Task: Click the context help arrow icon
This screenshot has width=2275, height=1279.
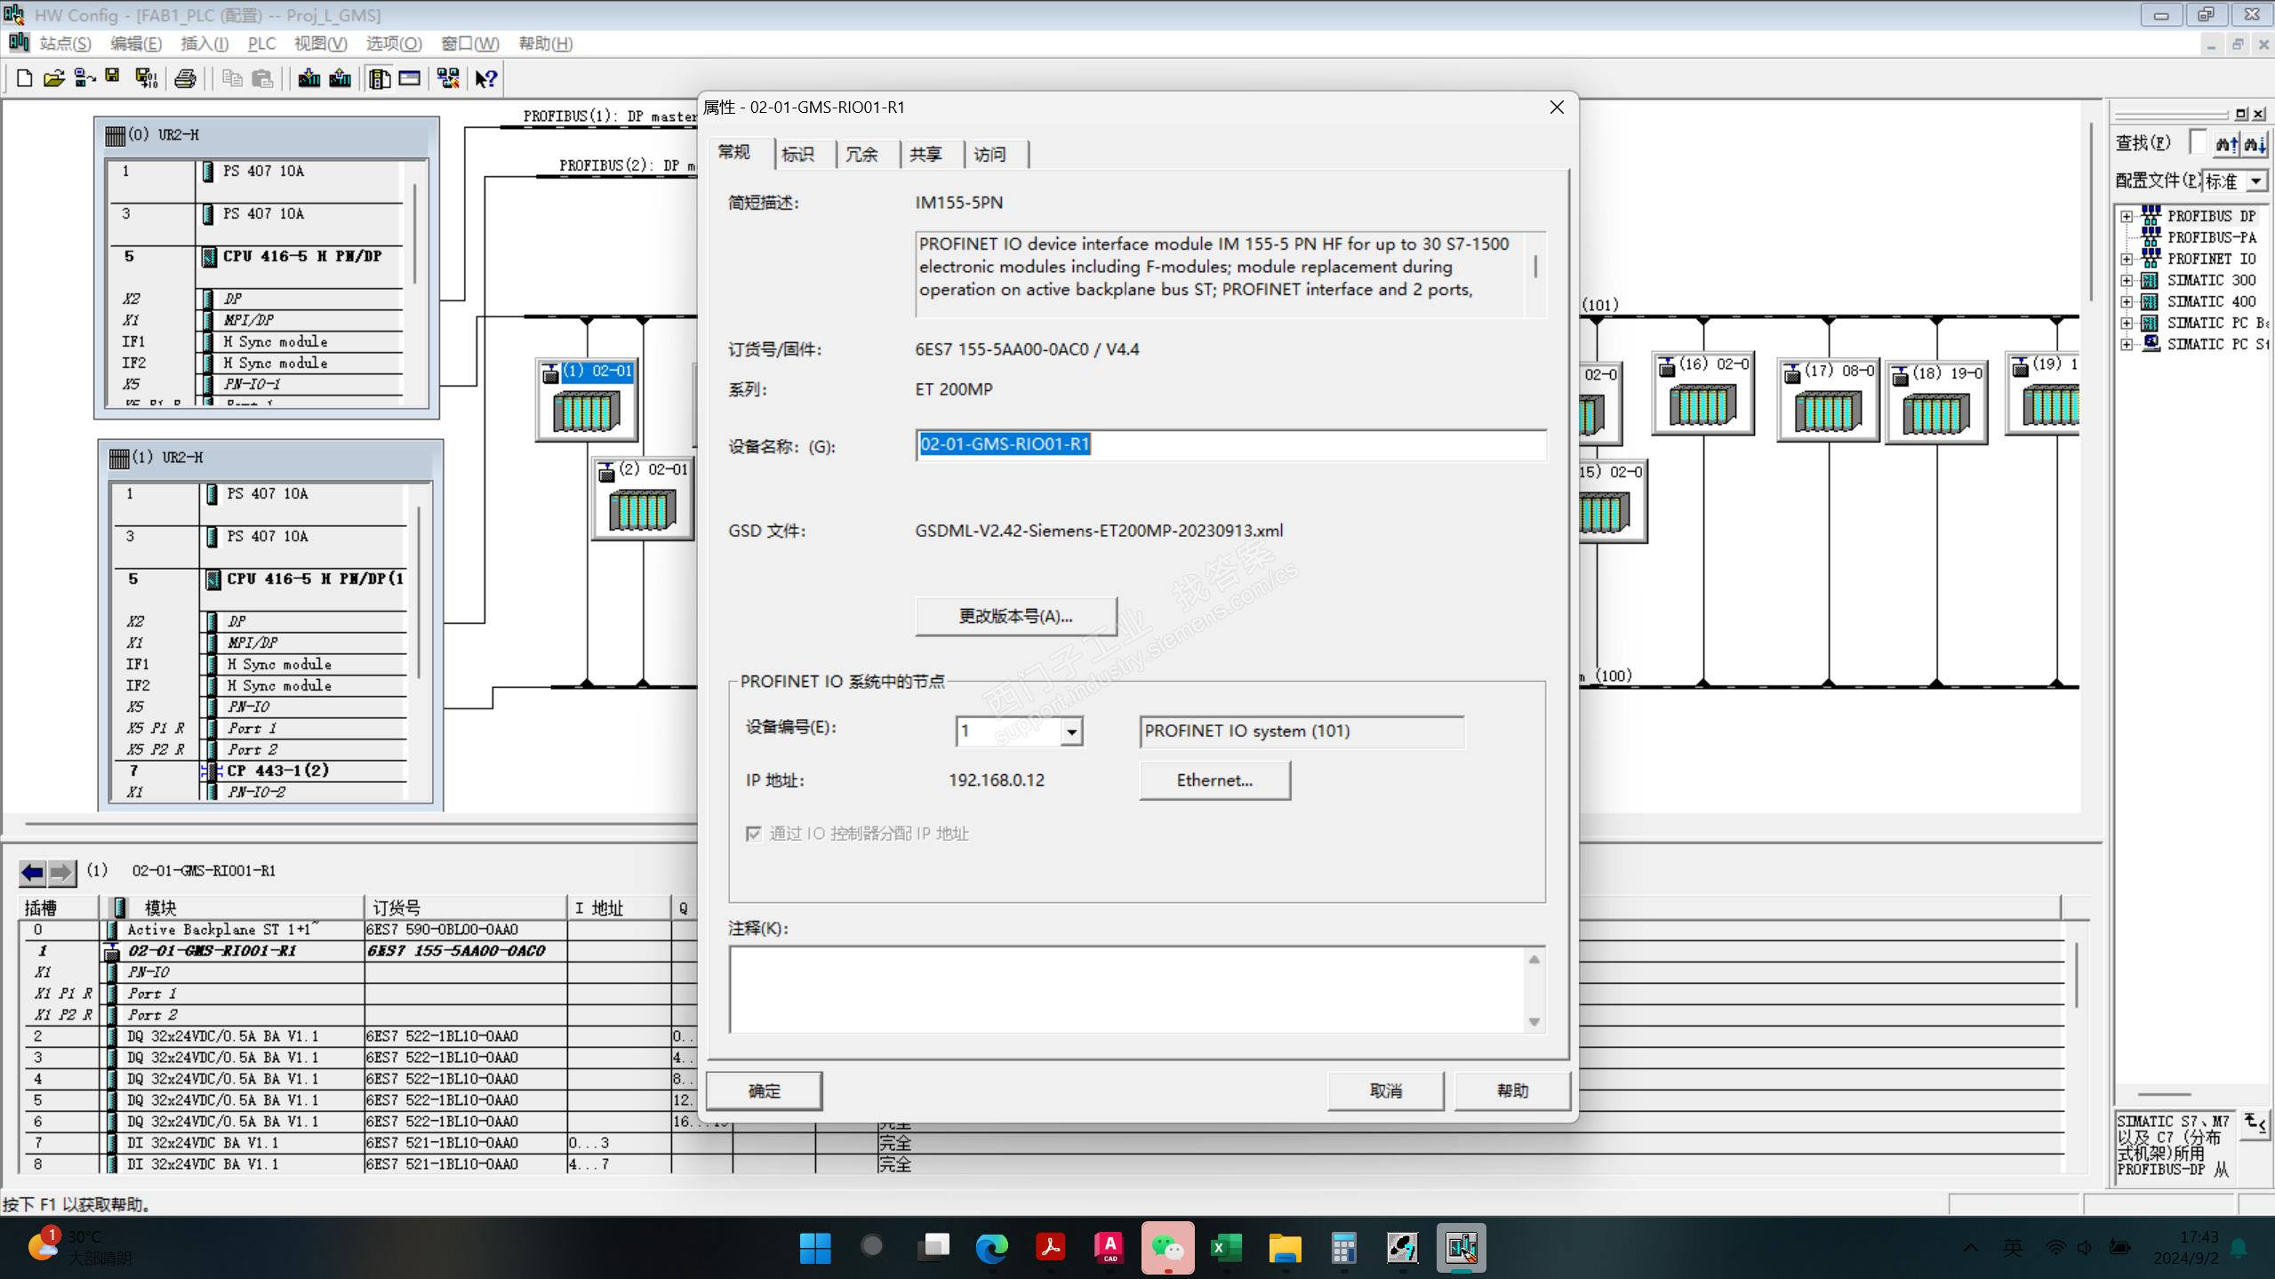Action: pyautogui.click(x=485, y=78)
